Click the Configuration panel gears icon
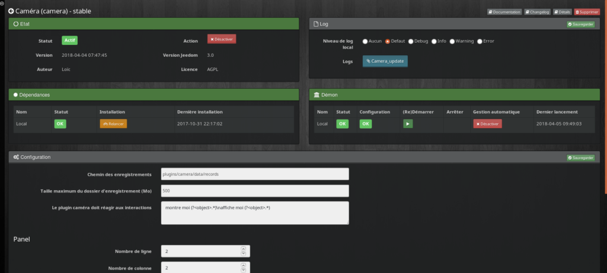The height and width of the screenshot is (273, 607). click(x=16, y=158)
